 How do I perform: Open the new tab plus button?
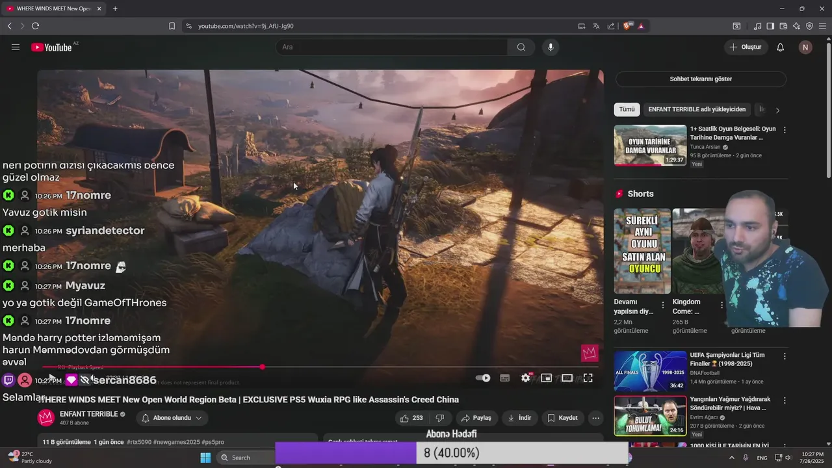pyautogui.click(x=115, y=8)
